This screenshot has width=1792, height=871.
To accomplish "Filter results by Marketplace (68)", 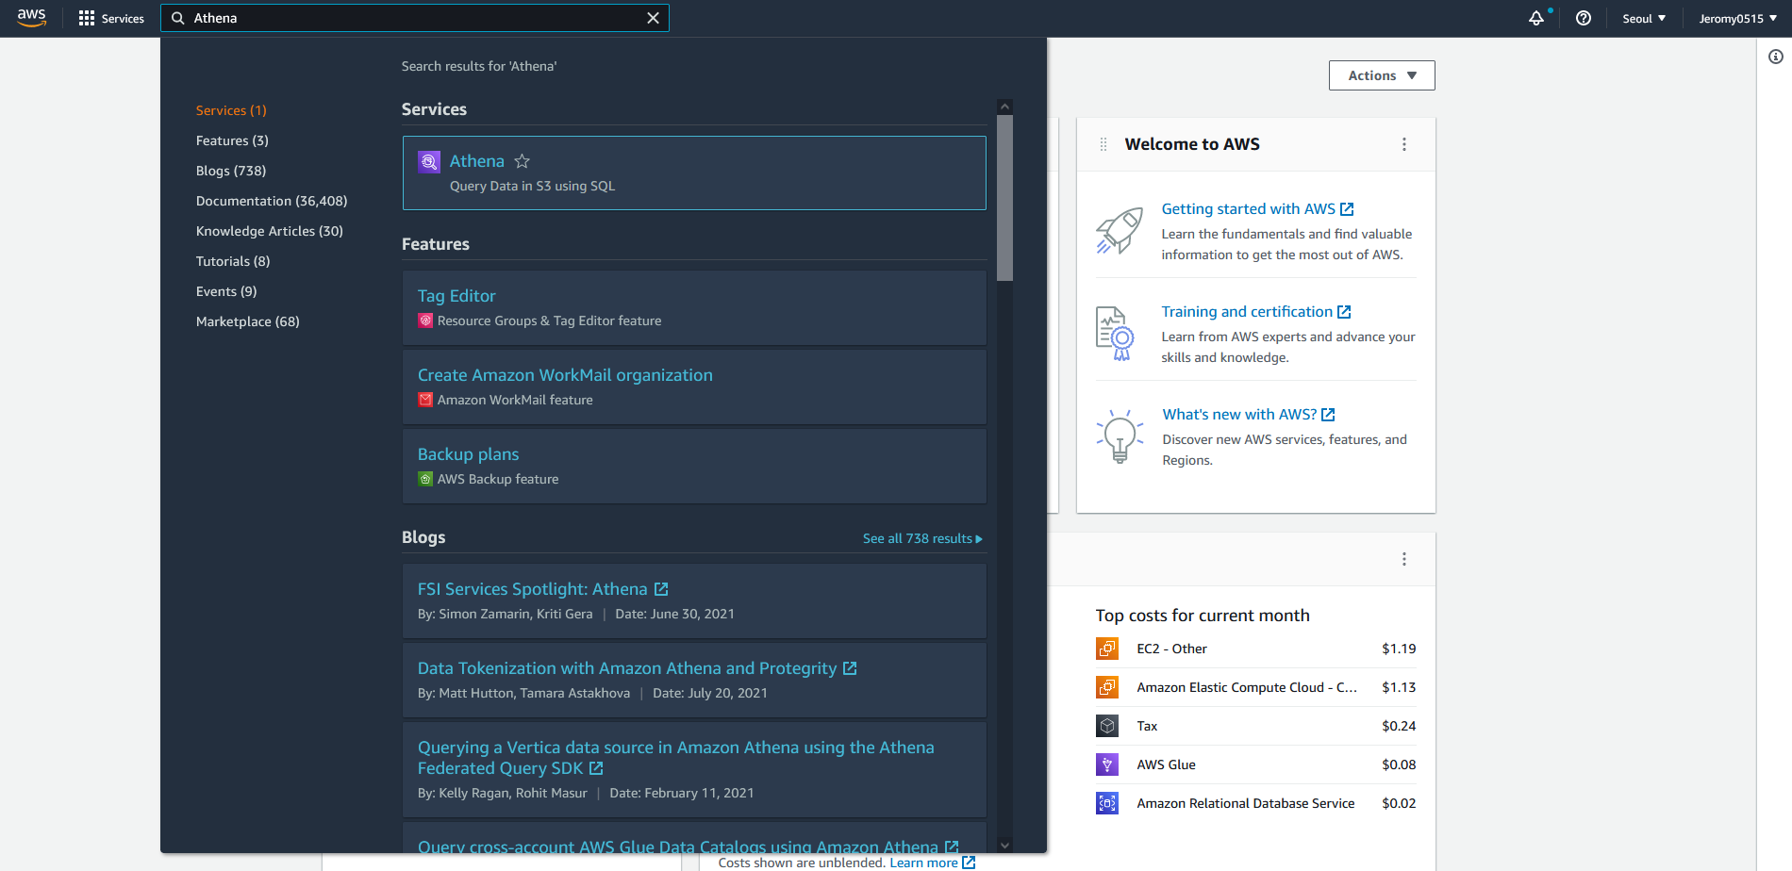I will tap(248, 321).
